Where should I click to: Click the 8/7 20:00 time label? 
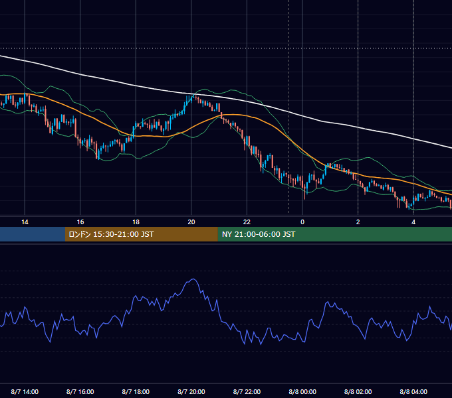[x=191, y=391]
